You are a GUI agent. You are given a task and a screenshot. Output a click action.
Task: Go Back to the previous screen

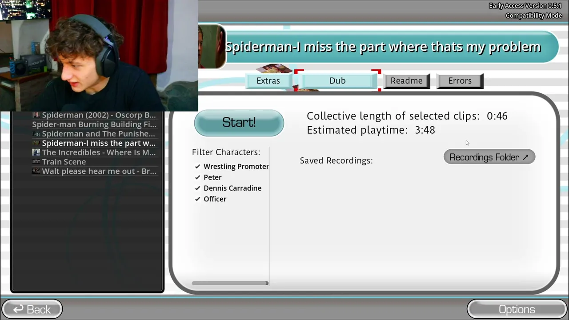click(32, 309)
